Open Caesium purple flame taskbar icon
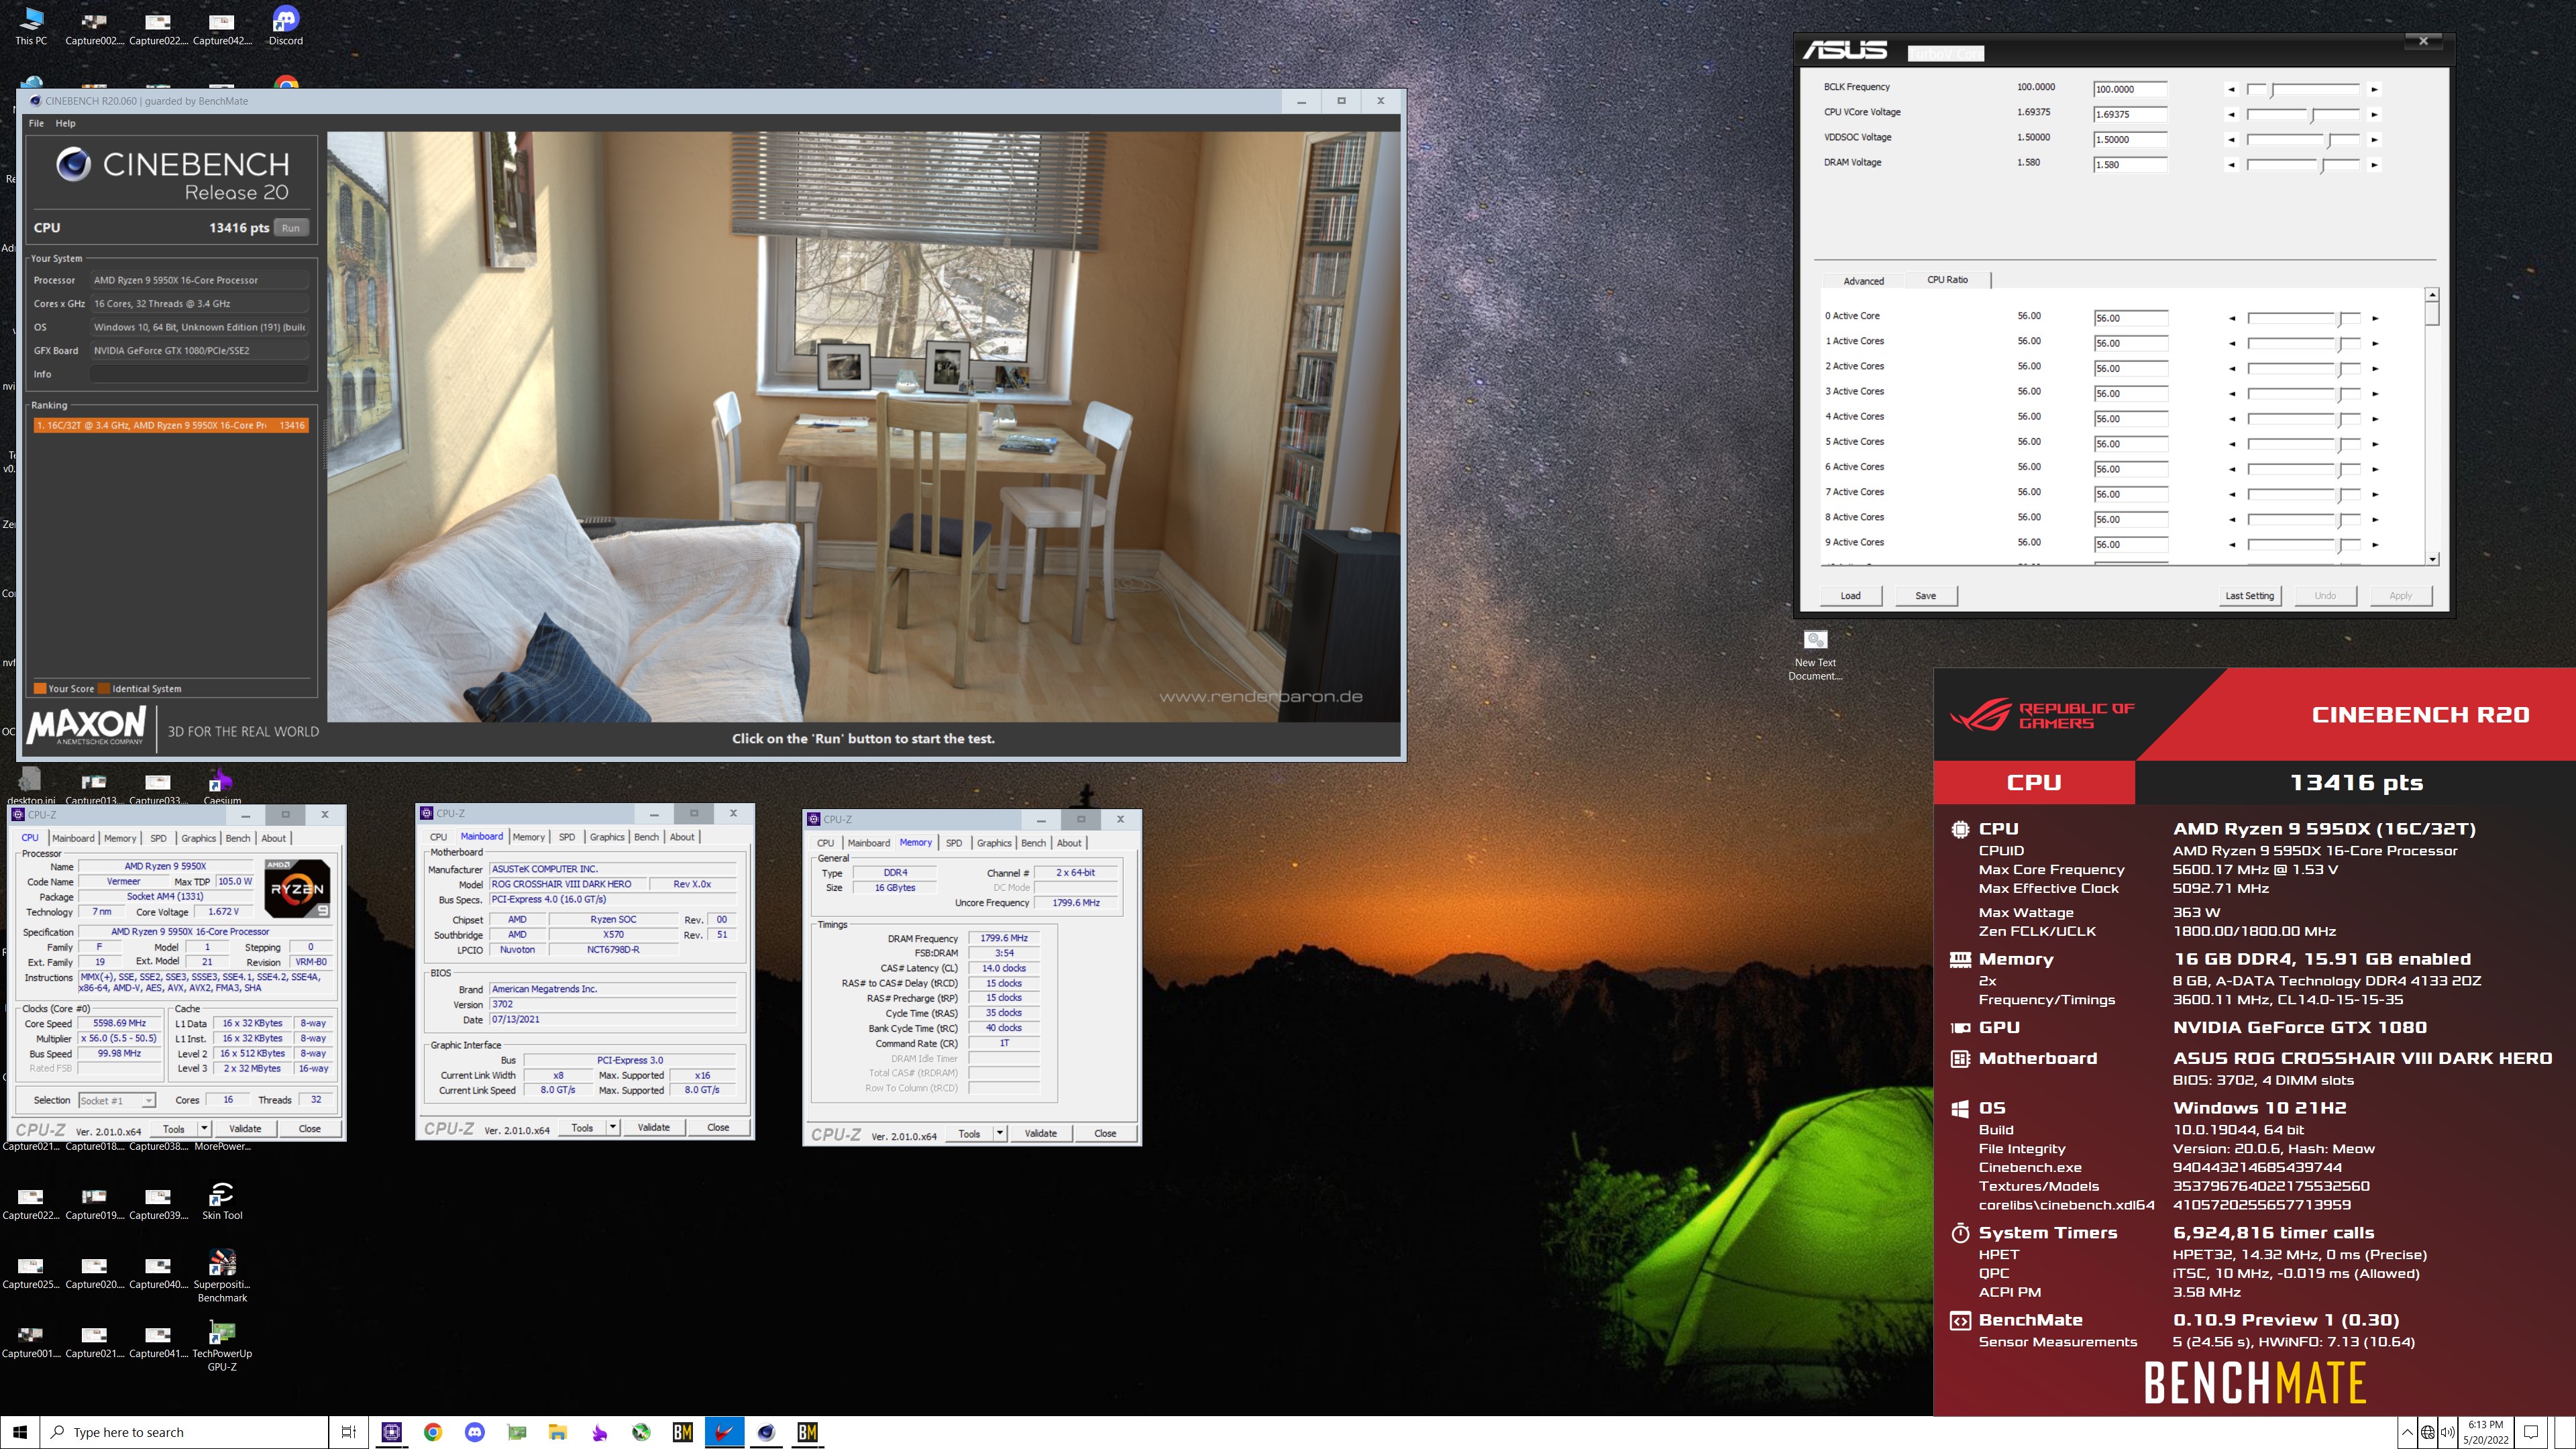Viewport: 2576px width, 1449px height. [x=600, y=1432]
